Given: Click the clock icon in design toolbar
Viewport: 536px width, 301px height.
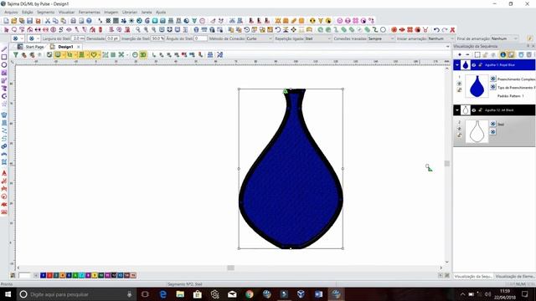Looking at the screenshot, I should [x=135, y=54].
